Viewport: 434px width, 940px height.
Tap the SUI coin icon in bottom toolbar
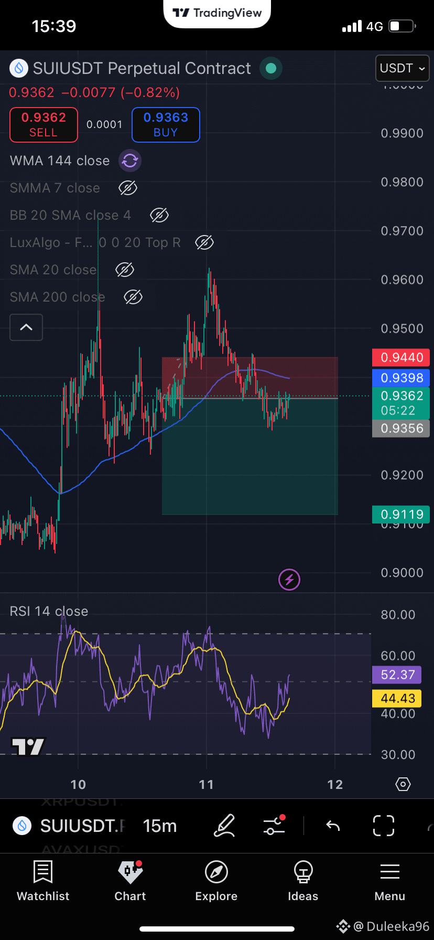pos(22,826)
